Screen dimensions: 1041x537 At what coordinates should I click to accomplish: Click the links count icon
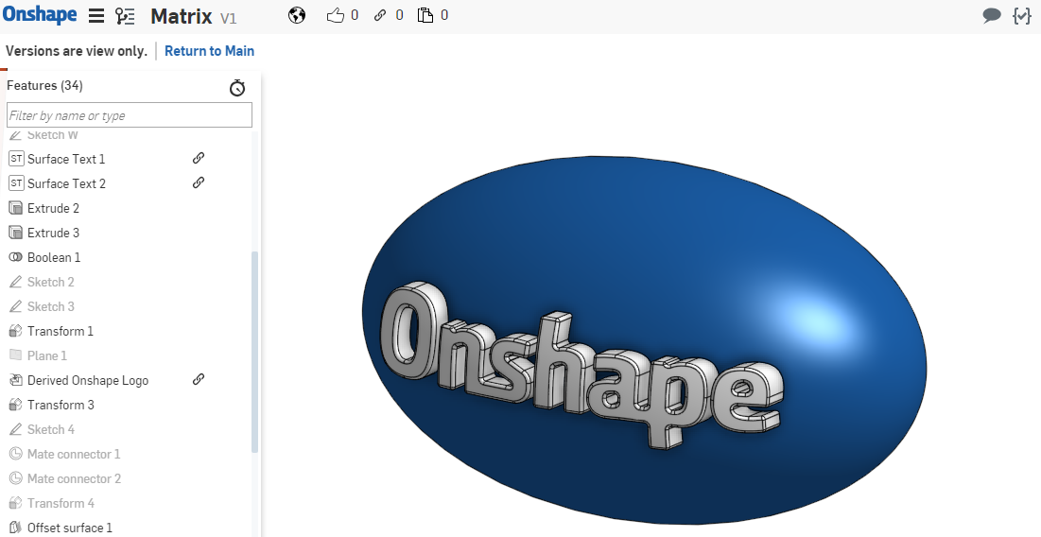(380, 15)
